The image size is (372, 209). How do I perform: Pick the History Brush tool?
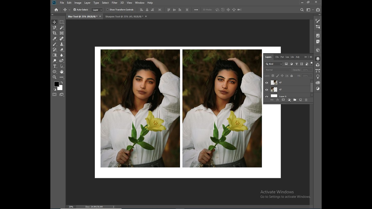pyautogui.click(x=54, y=50)
